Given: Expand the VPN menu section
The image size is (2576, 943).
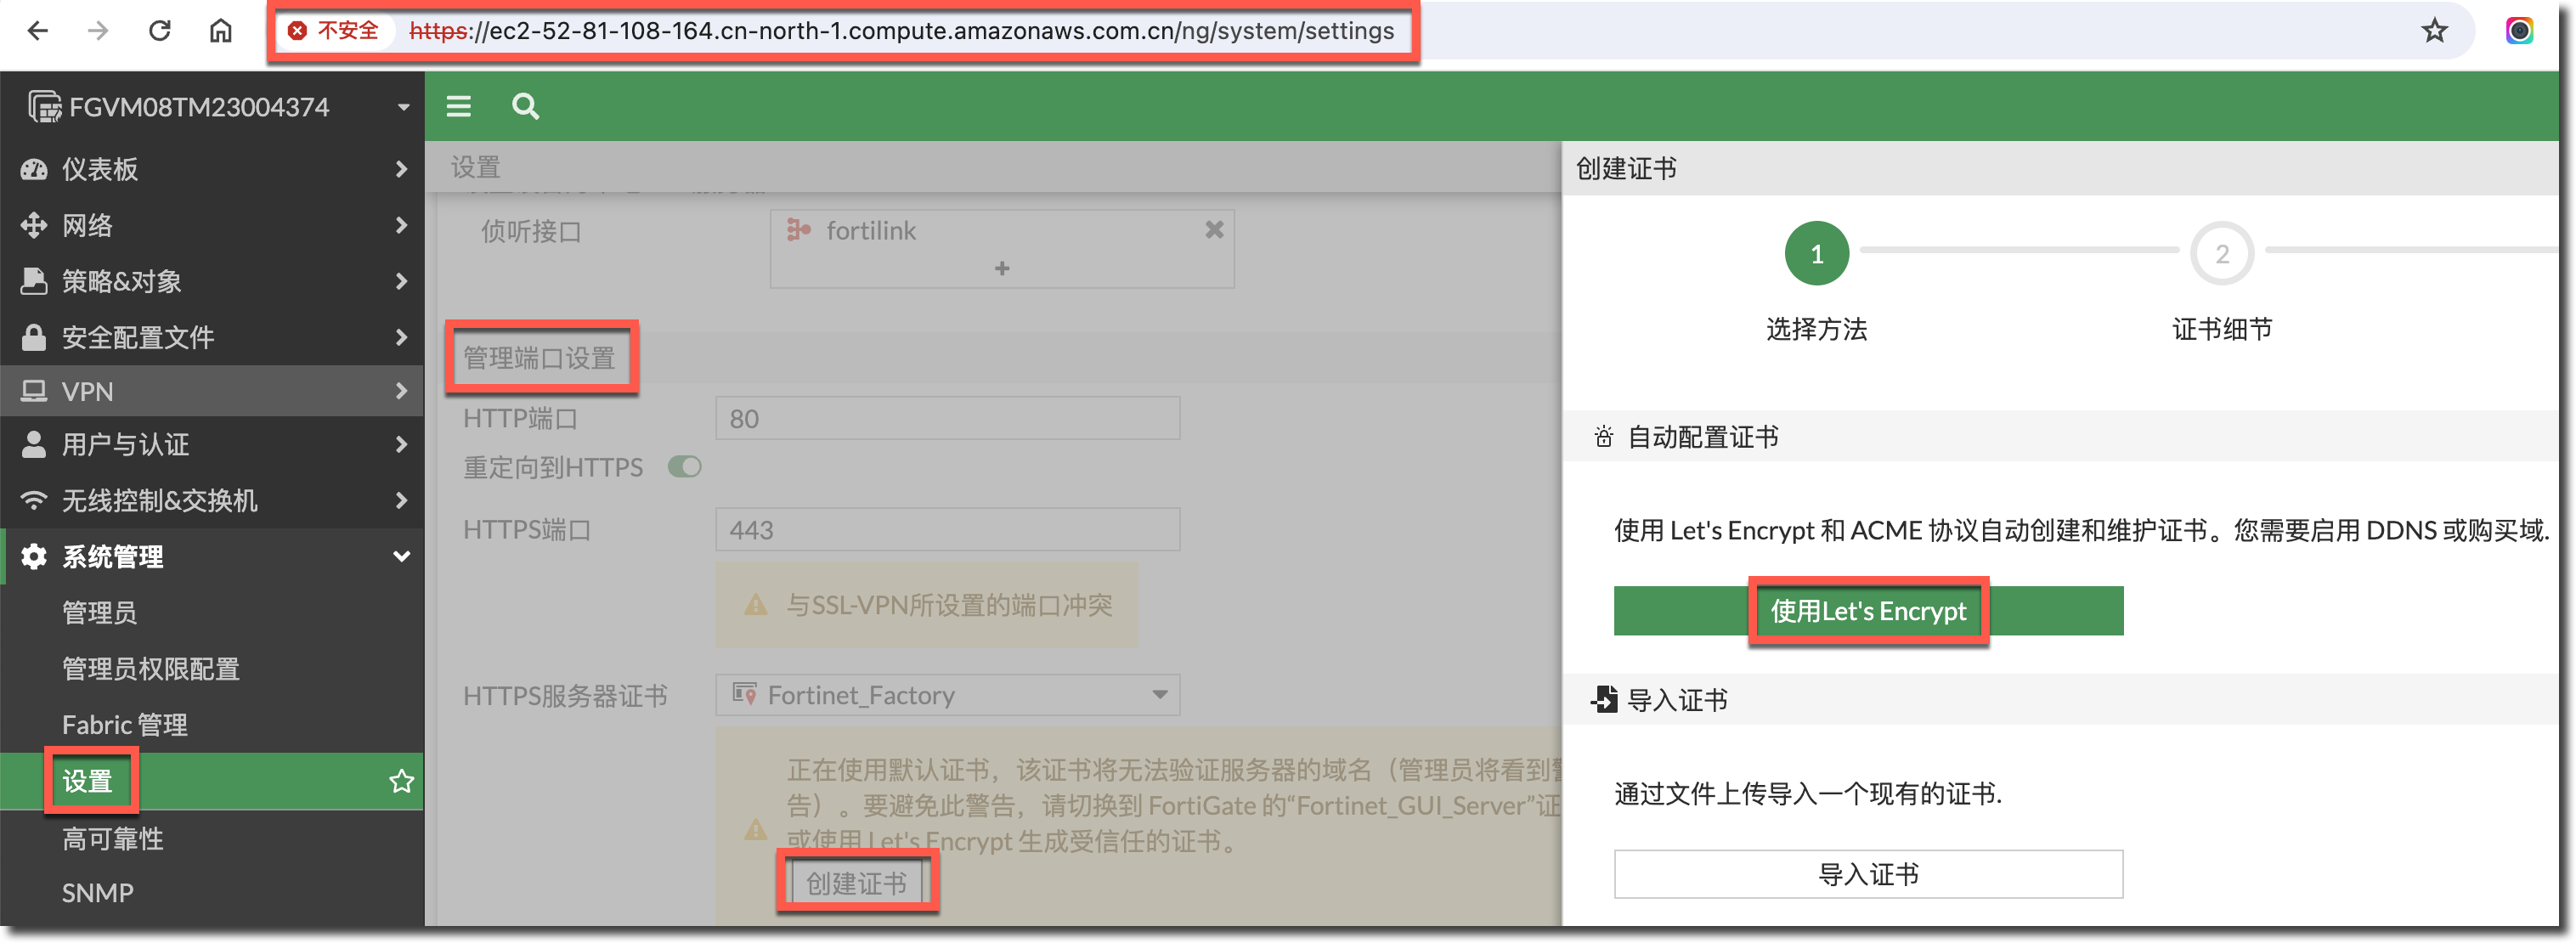Looking at the screenshot, I should coord(211,391).
